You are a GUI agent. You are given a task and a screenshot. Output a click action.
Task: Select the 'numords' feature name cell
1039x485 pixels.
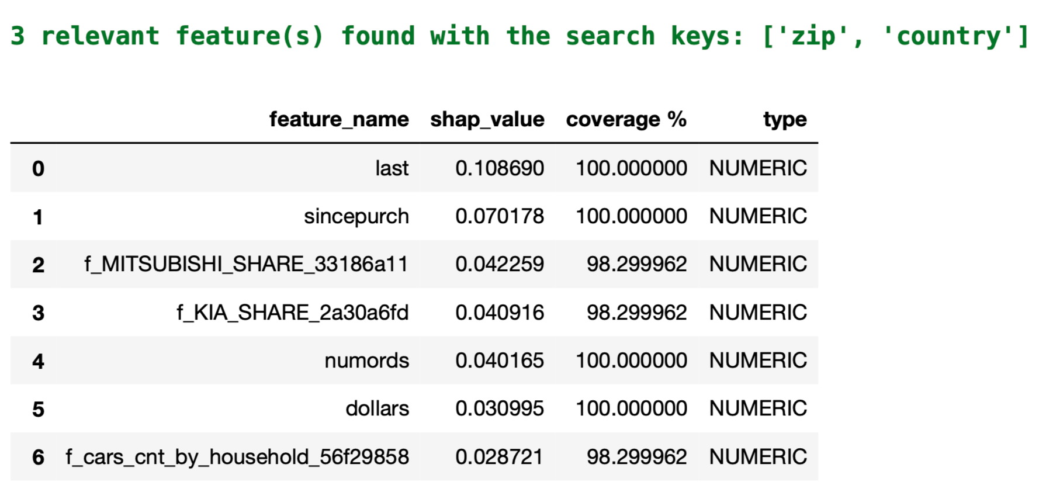(x=366, y=361)
